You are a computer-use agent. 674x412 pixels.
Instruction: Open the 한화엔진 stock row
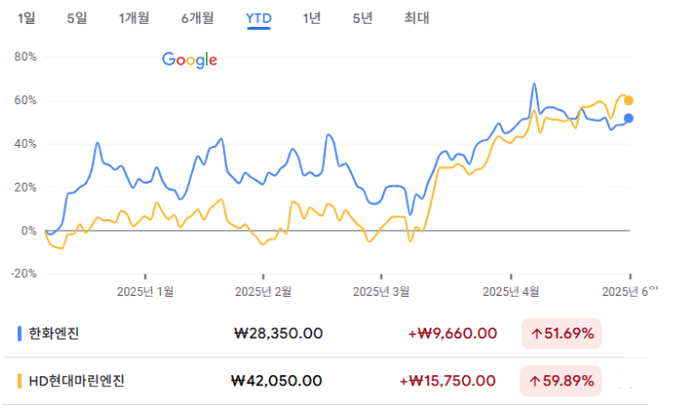pyautogui.click(x=325, y=334)
